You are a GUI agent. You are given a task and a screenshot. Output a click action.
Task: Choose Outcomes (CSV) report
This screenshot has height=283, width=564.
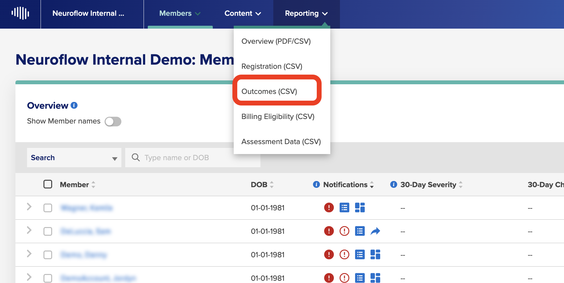(x=269, y=91)
